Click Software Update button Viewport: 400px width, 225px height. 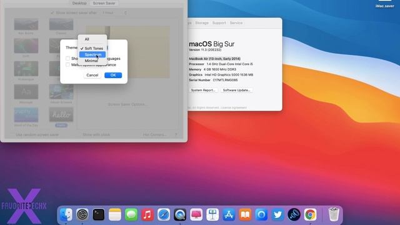236,90
